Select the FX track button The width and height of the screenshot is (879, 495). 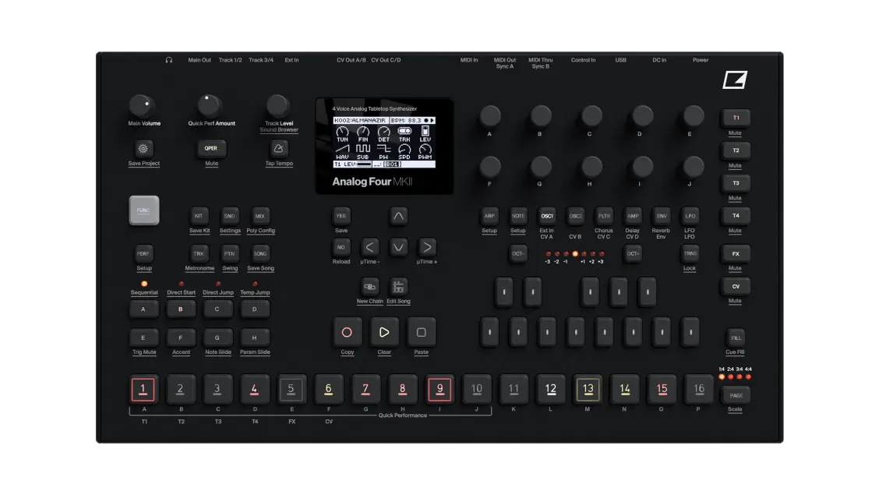736,253
